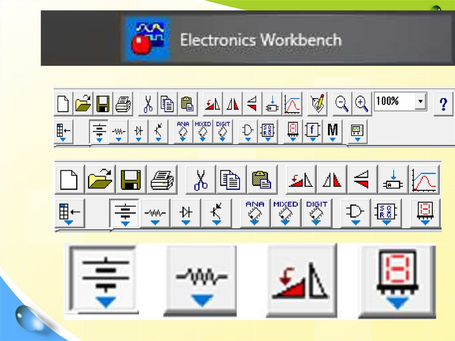Open the Controls 'f' parts bin
The image size is (455, 341).
[x=312, y=132]
